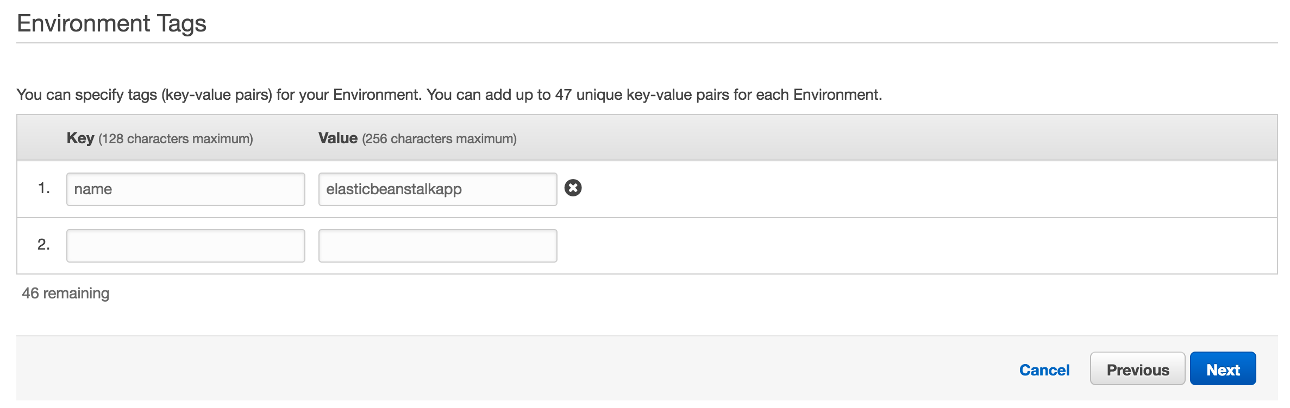Image resolution: width=1290 pixels, height=408 pixels.
Task: Click the Value column header
Action: tap(338, 138)
